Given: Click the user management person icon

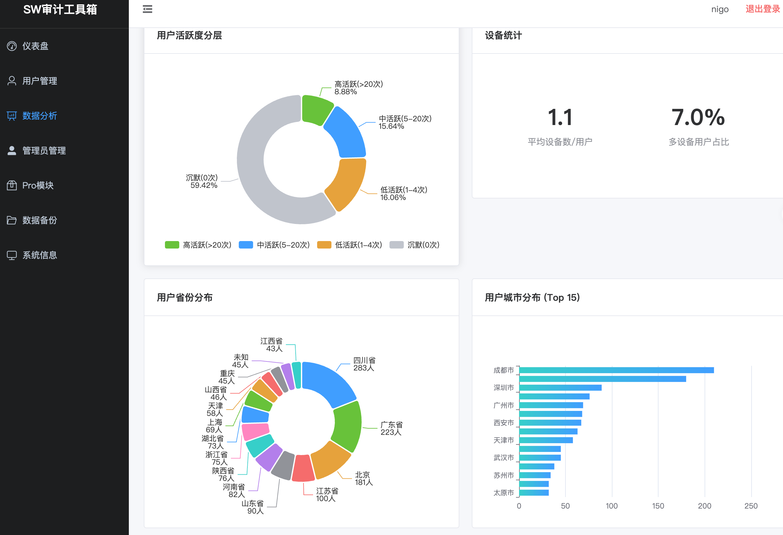Looking at the screenshot, I should pyautogui.click(x=12, y=81).
